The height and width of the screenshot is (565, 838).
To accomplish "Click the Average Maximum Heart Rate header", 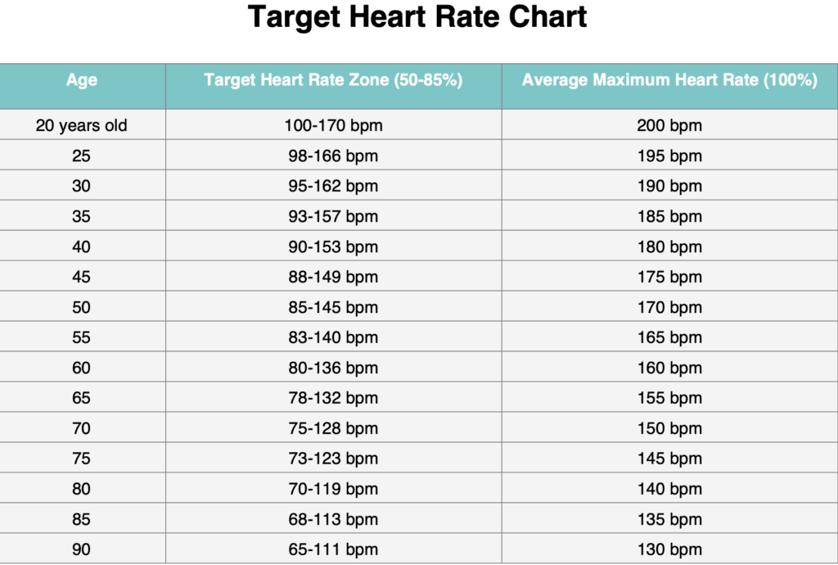I will tap(669, 79).
